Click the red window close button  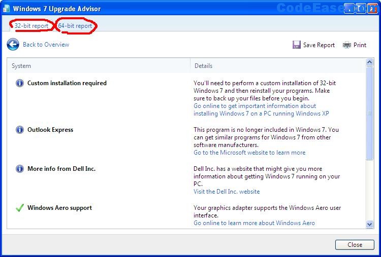tap(372, 9)
